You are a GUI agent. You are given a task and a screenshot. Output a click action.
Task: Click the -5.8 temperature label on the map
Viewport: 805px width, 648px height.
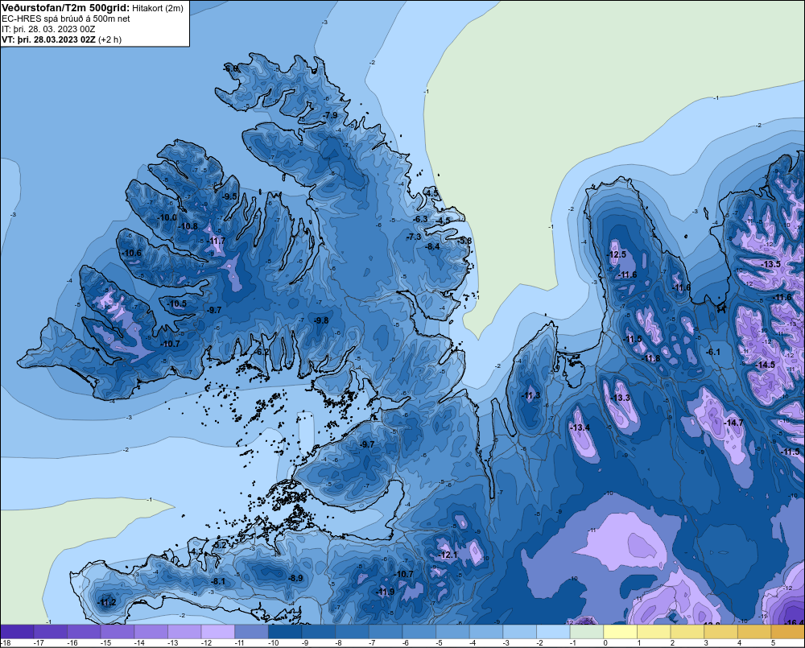(x=464, y=241)
